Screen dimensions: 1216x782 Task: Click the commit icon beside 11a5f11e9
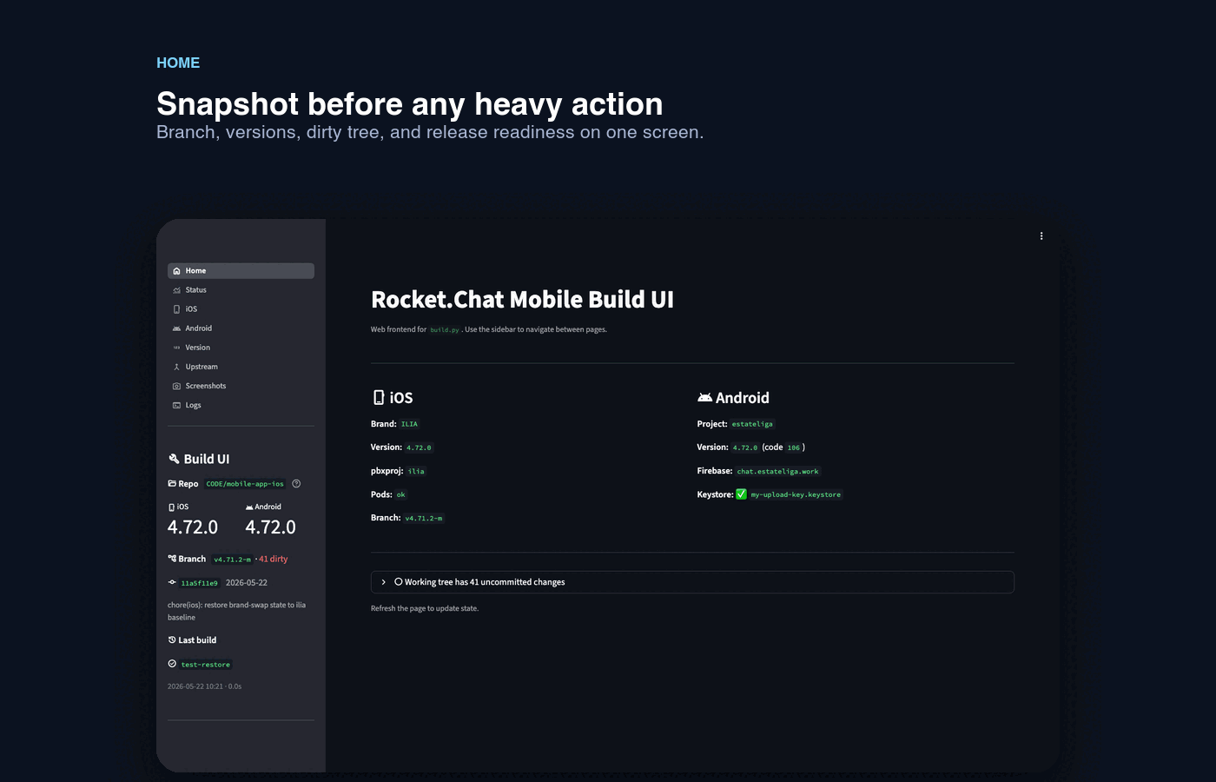(172, 582)
